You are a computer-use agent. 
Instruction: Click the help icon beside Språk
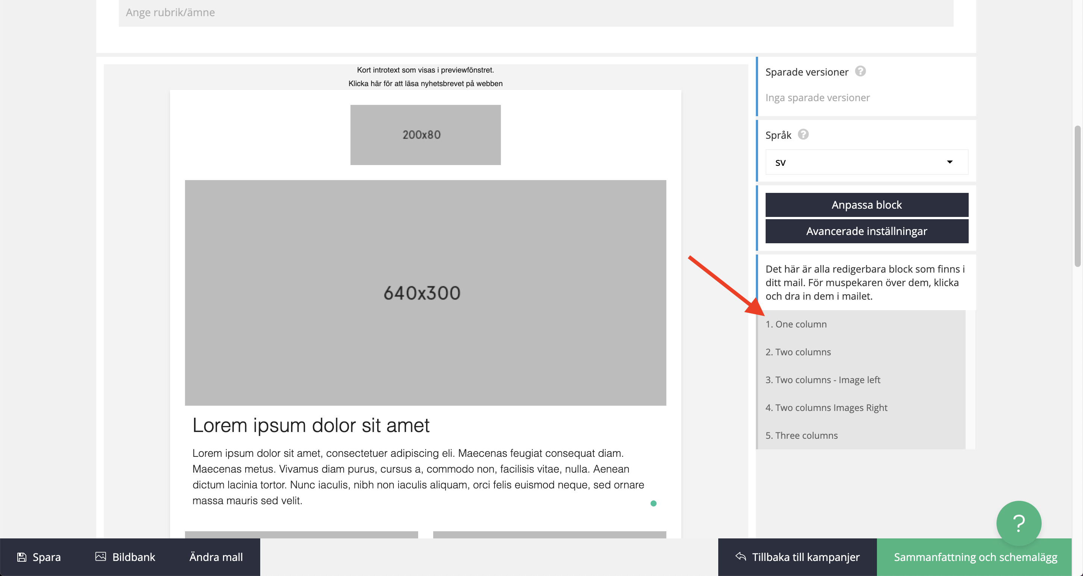pos(803,135)
